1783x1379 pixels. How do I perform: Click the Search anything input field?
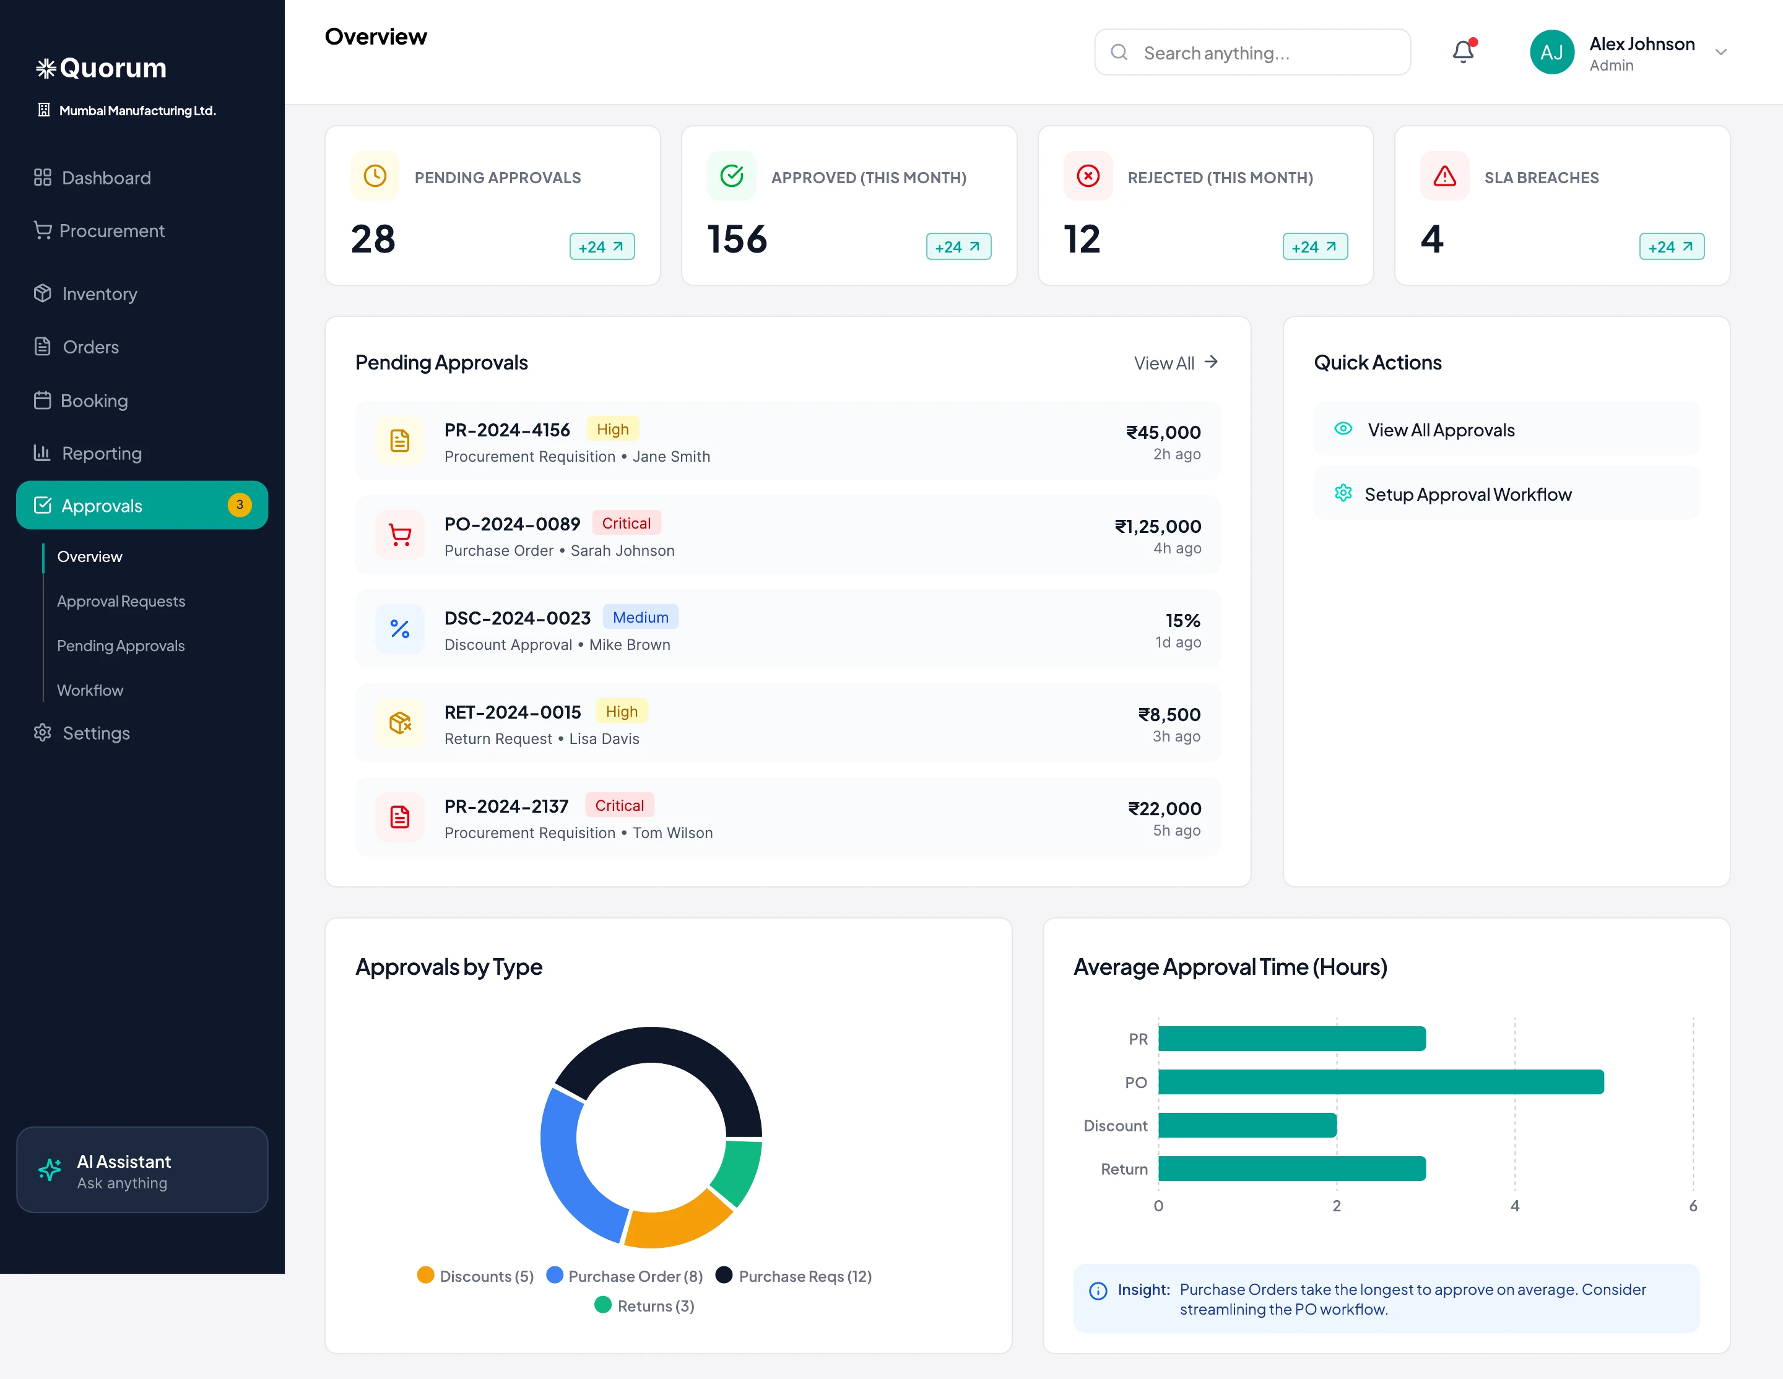coord(1252,52)
